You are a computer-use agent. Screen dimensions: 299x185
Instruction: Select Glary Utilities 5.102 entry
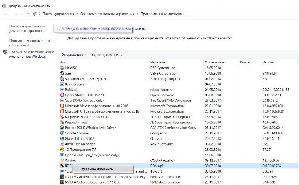79,139
